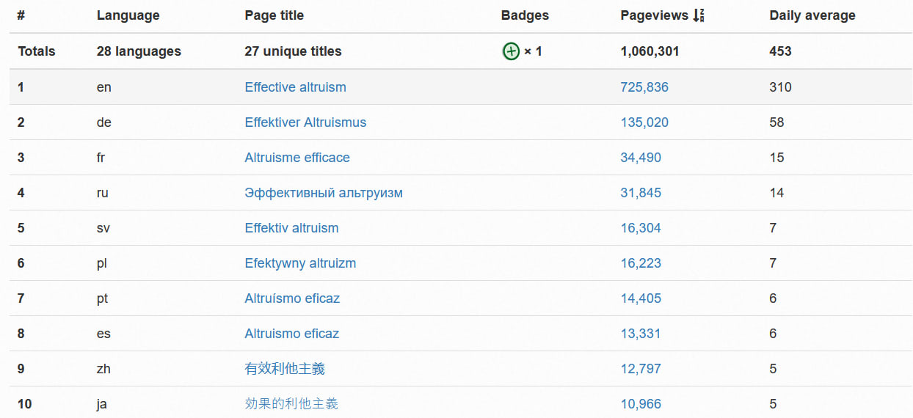
Task: Open the Effektiv altruism page link
Action: pyautogui.click(x=291, y=228)
